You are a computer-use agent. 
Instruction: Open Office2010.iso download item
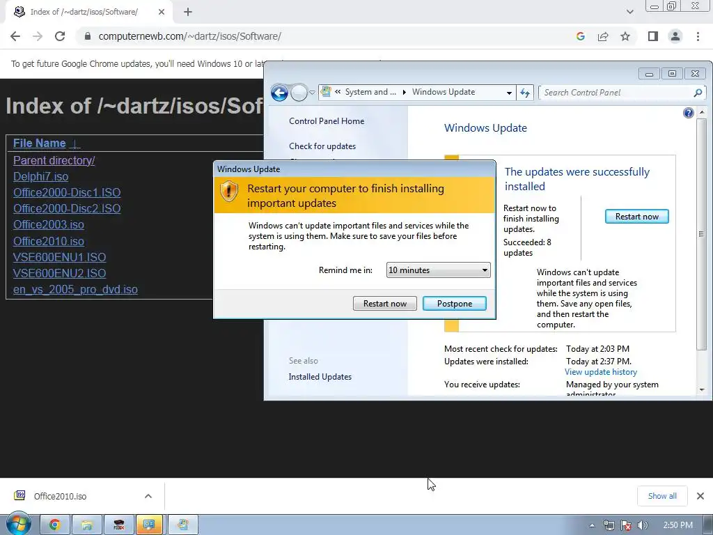[x=60, y=496]
